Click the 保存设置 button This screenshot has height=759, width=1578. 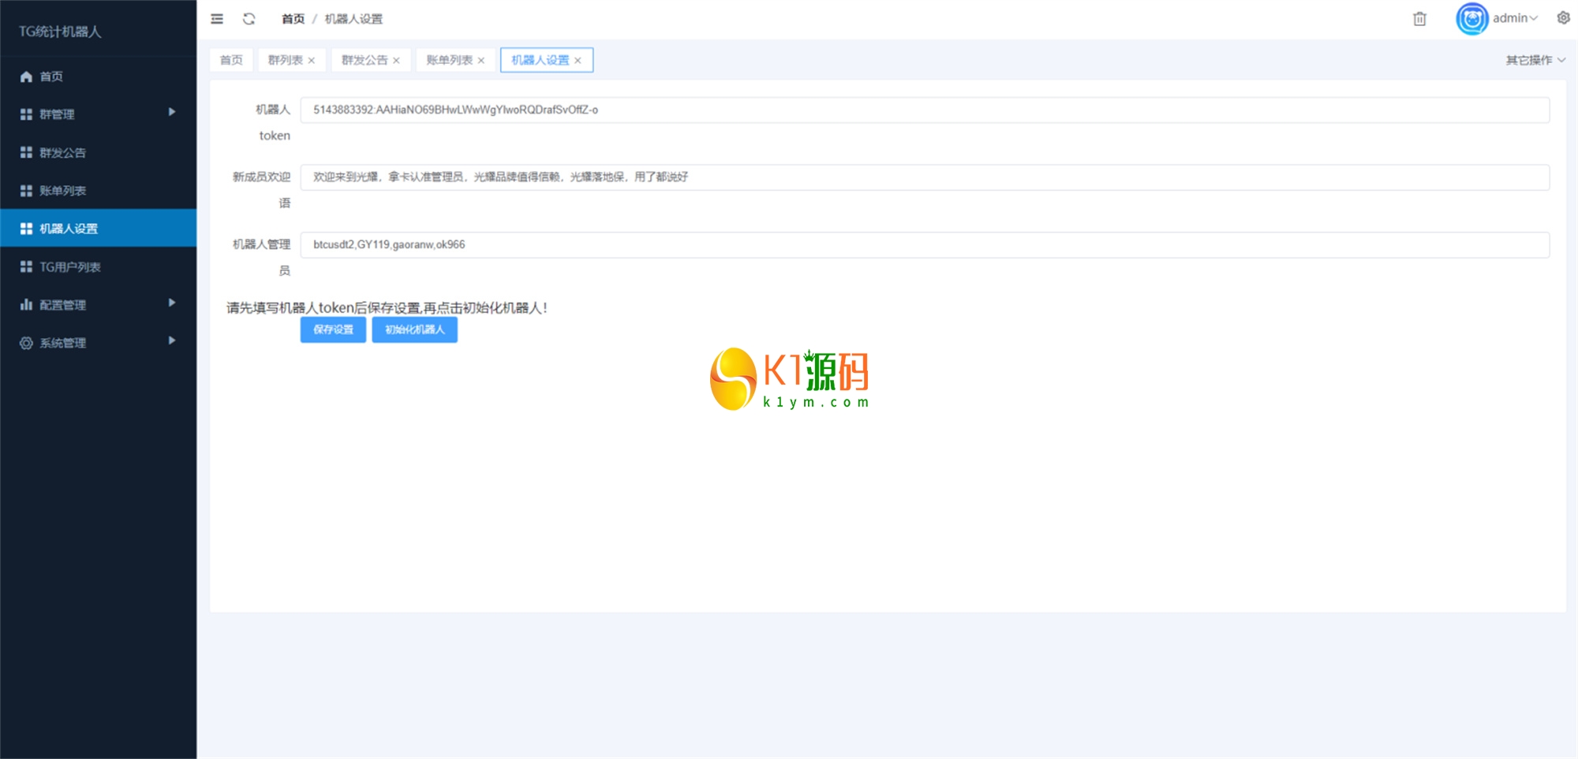333,329
